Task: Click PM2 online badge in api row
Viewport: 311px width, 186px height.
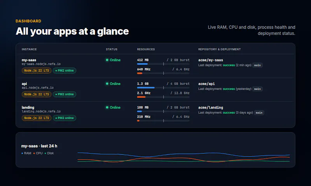Action: tap(65, 94)
